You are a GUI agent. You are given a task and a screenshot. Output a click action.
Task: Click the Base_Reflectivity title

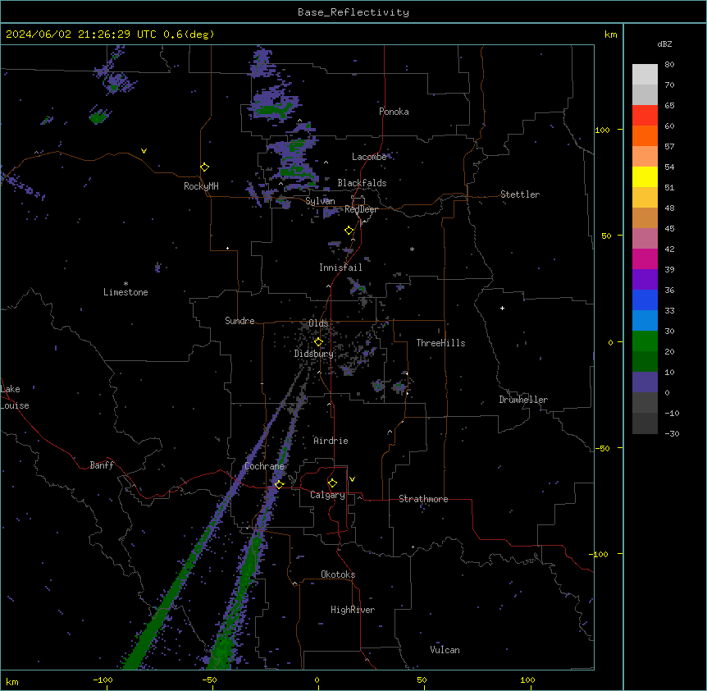353,12
